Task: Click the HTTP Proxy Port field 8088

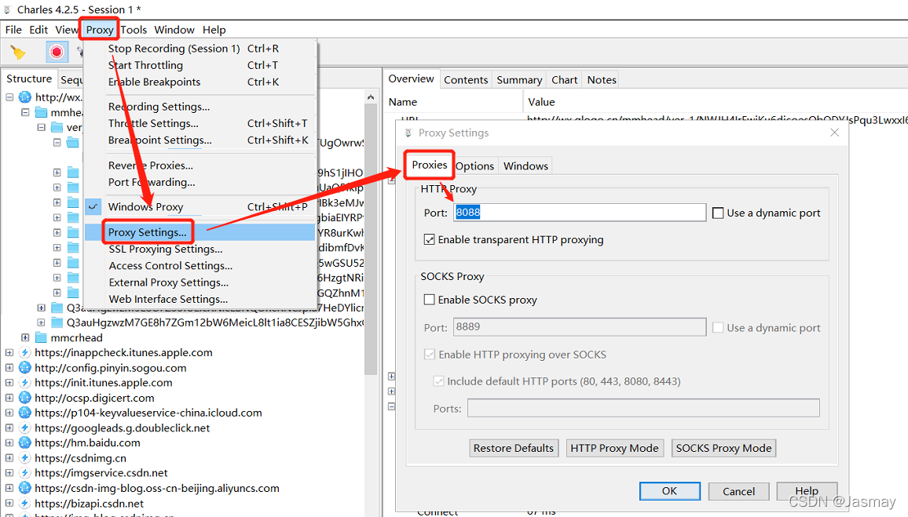Action: 580,213
